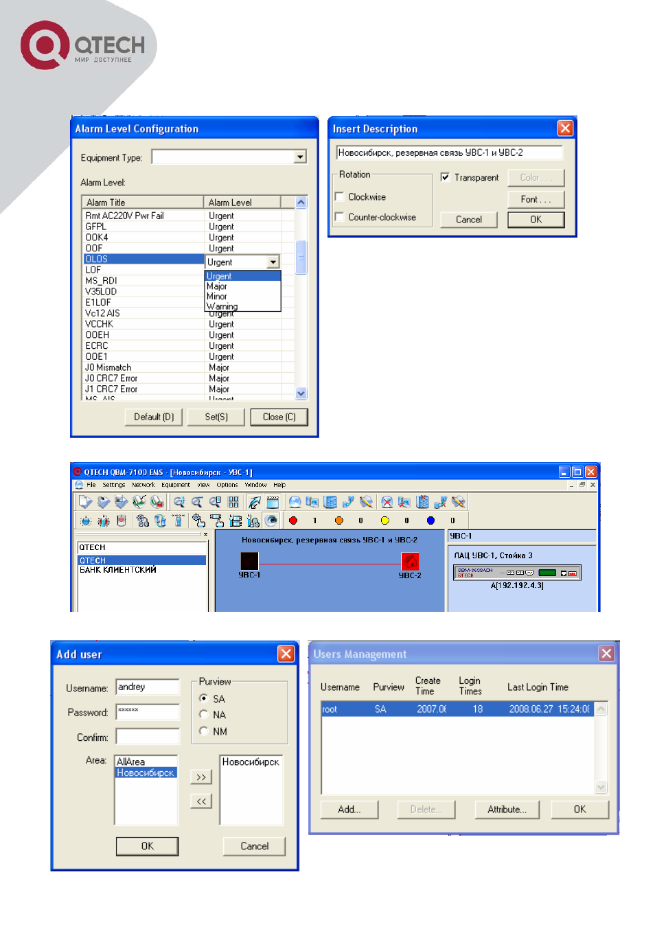Move Новосибирск right with >> button
This screenshot has width=655, height=927.
(x=201, y=777)
